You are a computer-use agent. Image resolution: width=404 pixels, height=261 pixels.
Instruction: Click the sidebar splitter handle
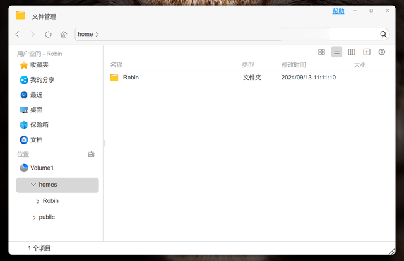(x=105, y=143)
